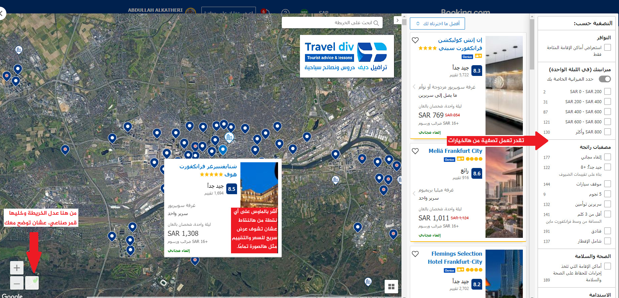Screen dimensions: 619x298
Task: Check the SAR 800 وأكثر filter
Action: (608, 132)
